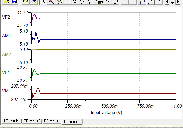Select the Text insertion tool
This screenshot has width=183, height=128.
[x=75, y=2]
